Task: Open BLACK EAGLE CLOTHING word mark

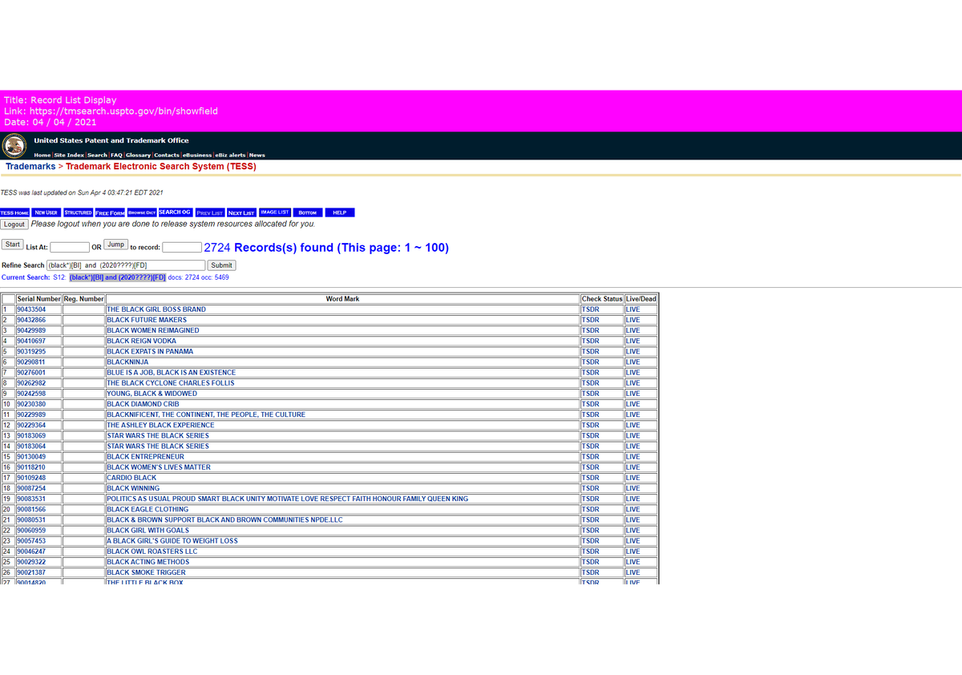Action: point(148,509)
